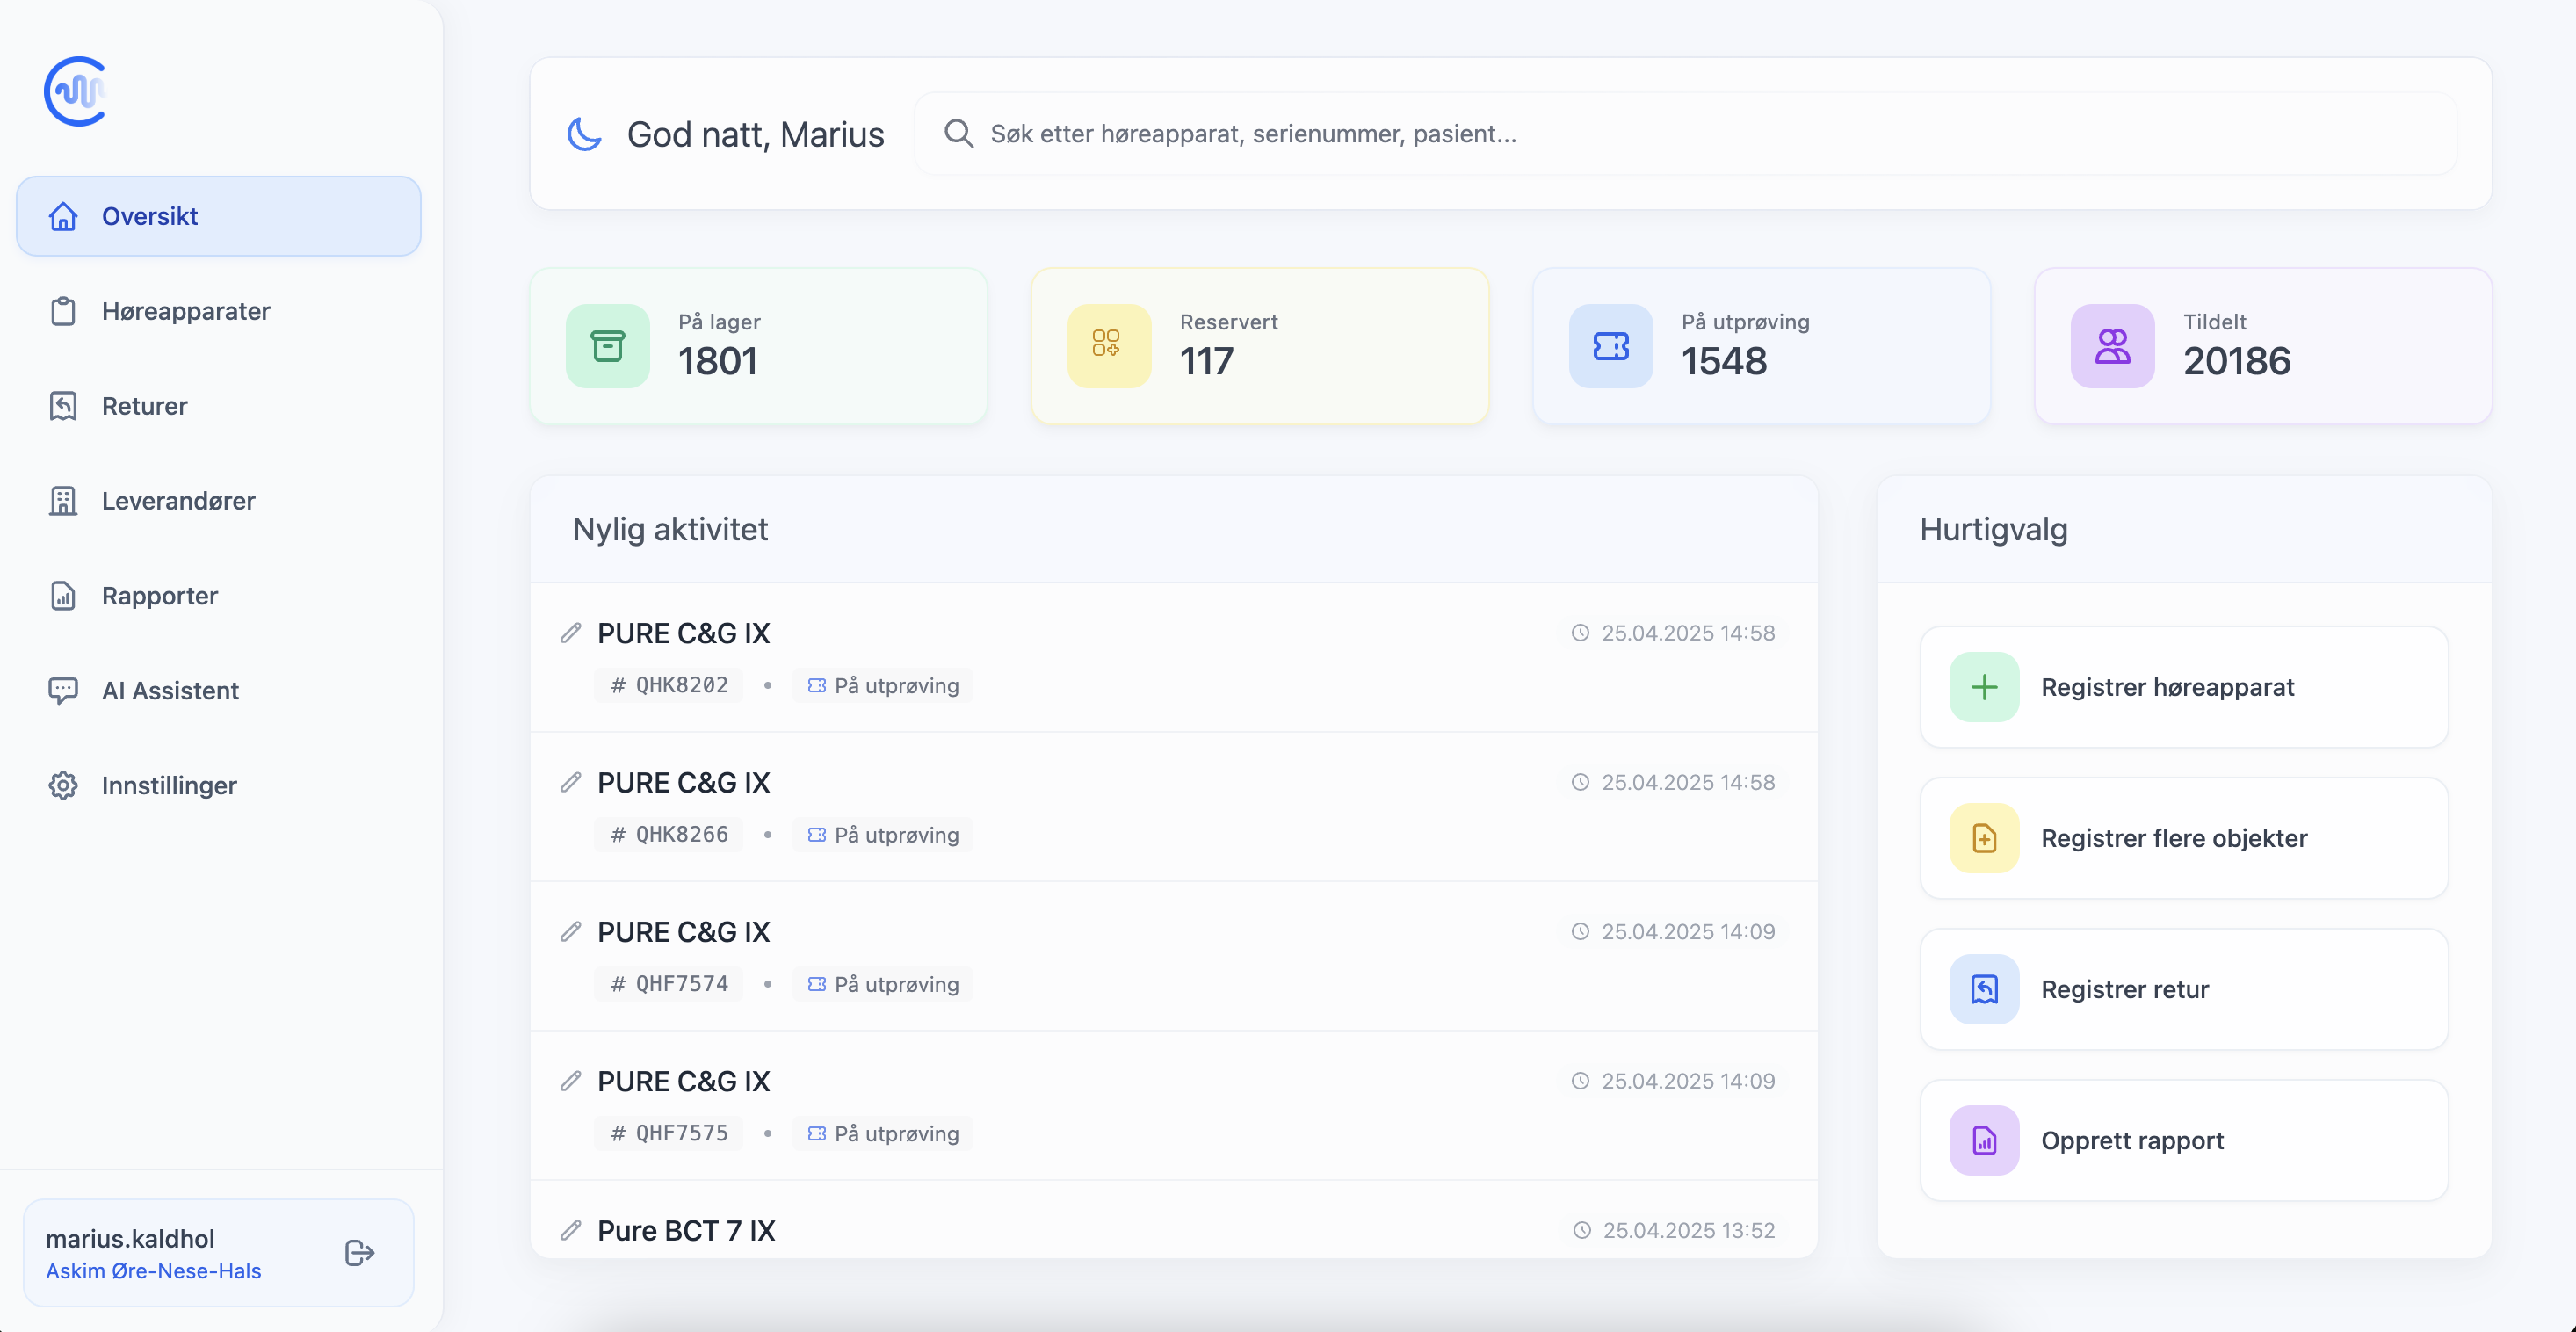2576x1332 pixels.
Task: Click the purple users icon in Tildelt card
Action: [x=2113, y=346]
